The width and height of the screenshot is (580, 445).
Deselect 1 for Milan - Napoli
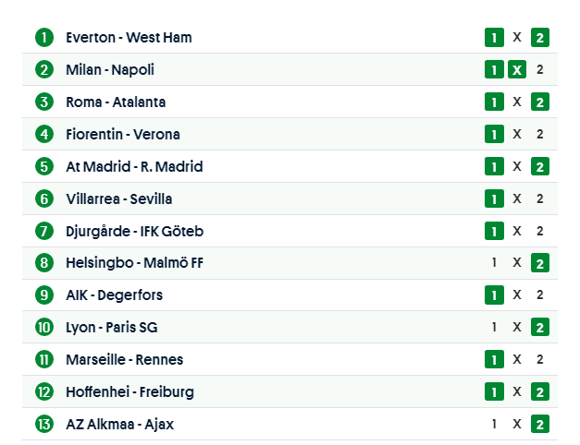coord(495,70)
